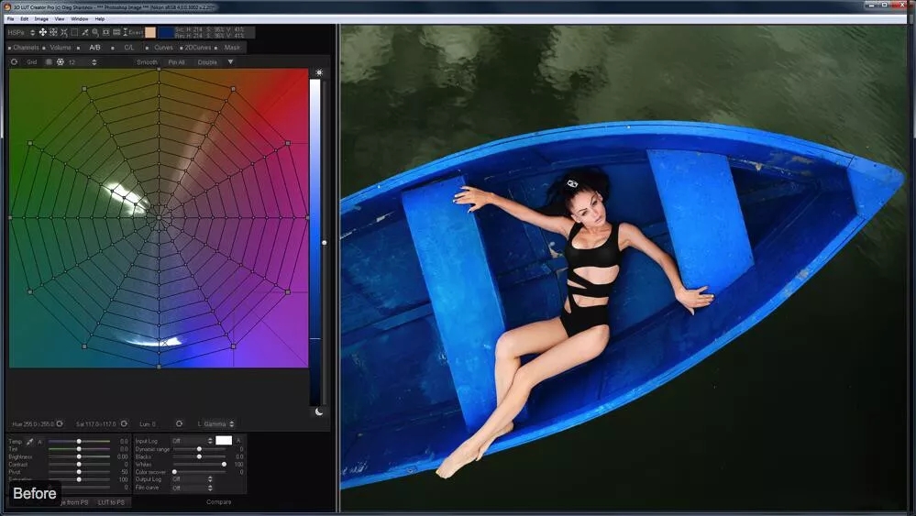Click the dark blue result color swatch

166,32
